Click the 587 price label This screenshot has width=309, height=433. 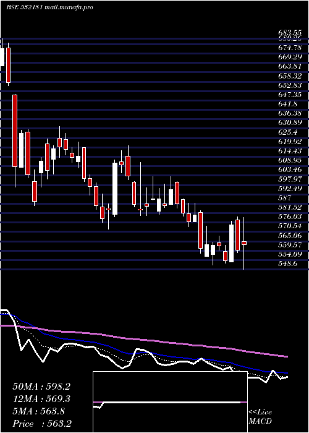(x=286, y=198)
